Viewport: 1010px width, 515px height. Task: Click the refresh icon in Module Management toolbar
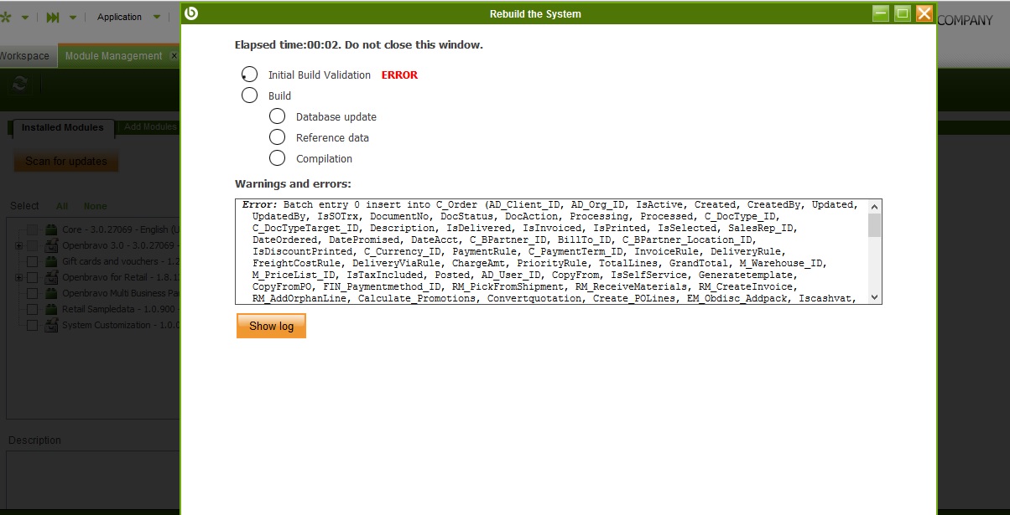pyautogui.click(x=20, y=84)
